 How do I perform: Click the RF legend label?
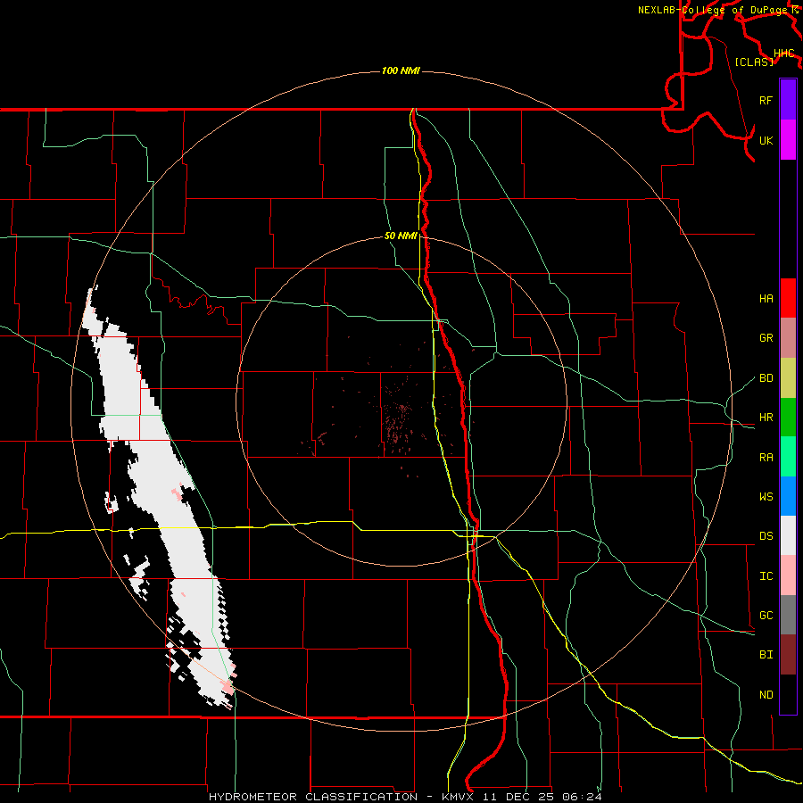pyautogui.click(x=766, y=100)
